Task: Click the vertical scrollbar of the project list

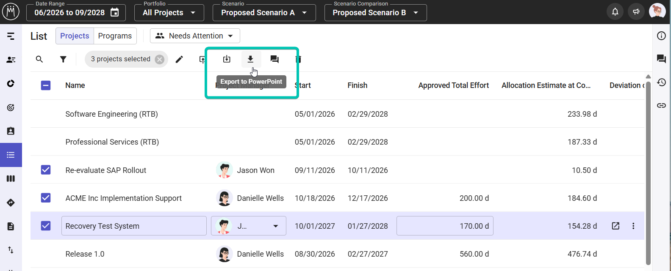Action: [x=648, y=173]
